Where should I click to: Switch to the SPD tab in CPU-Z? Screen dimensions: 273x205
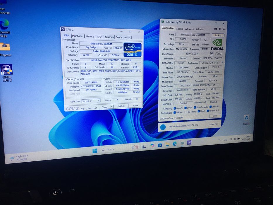click(x=99, y=37)
